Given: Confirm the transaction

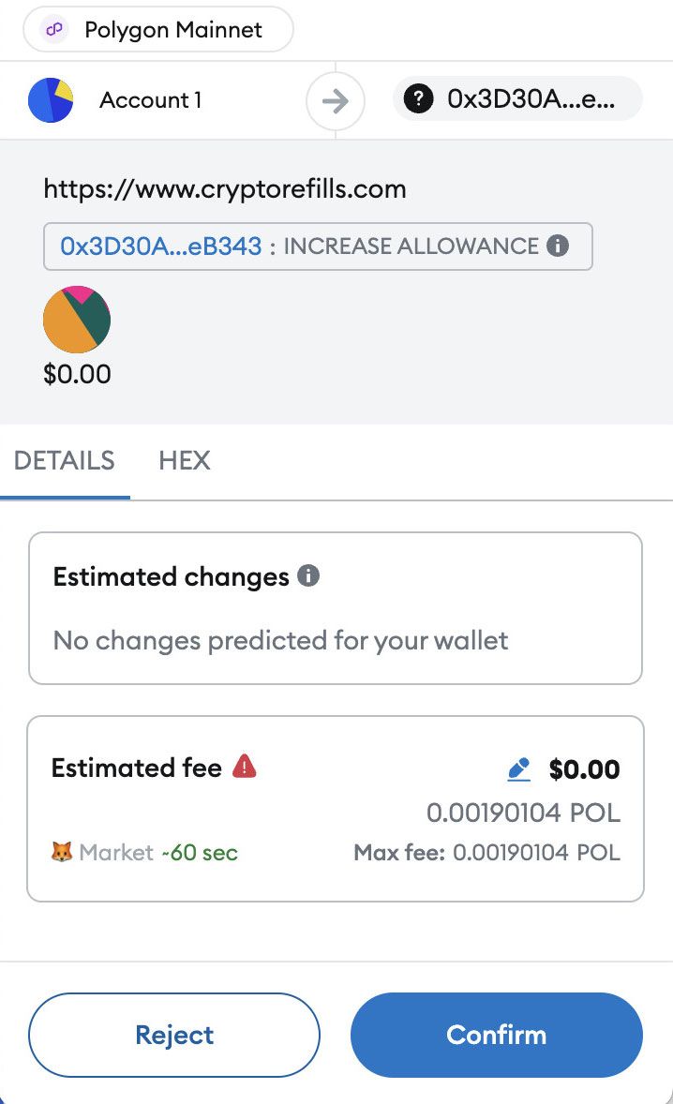Looking at the screenshot, I should tap(496, 1035).
